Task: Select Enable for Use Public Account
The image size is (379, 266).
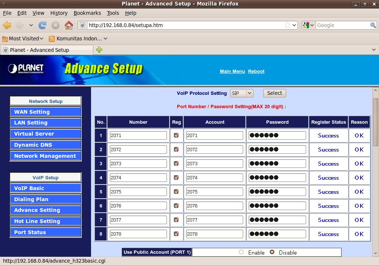Action: coord(241,252)
